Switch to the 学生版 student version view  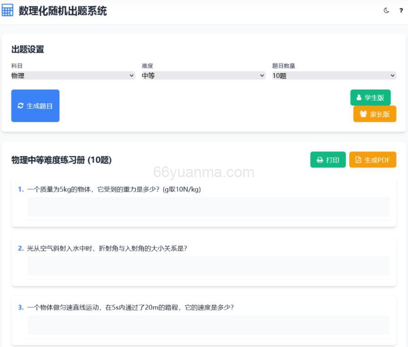coord(370,97)
